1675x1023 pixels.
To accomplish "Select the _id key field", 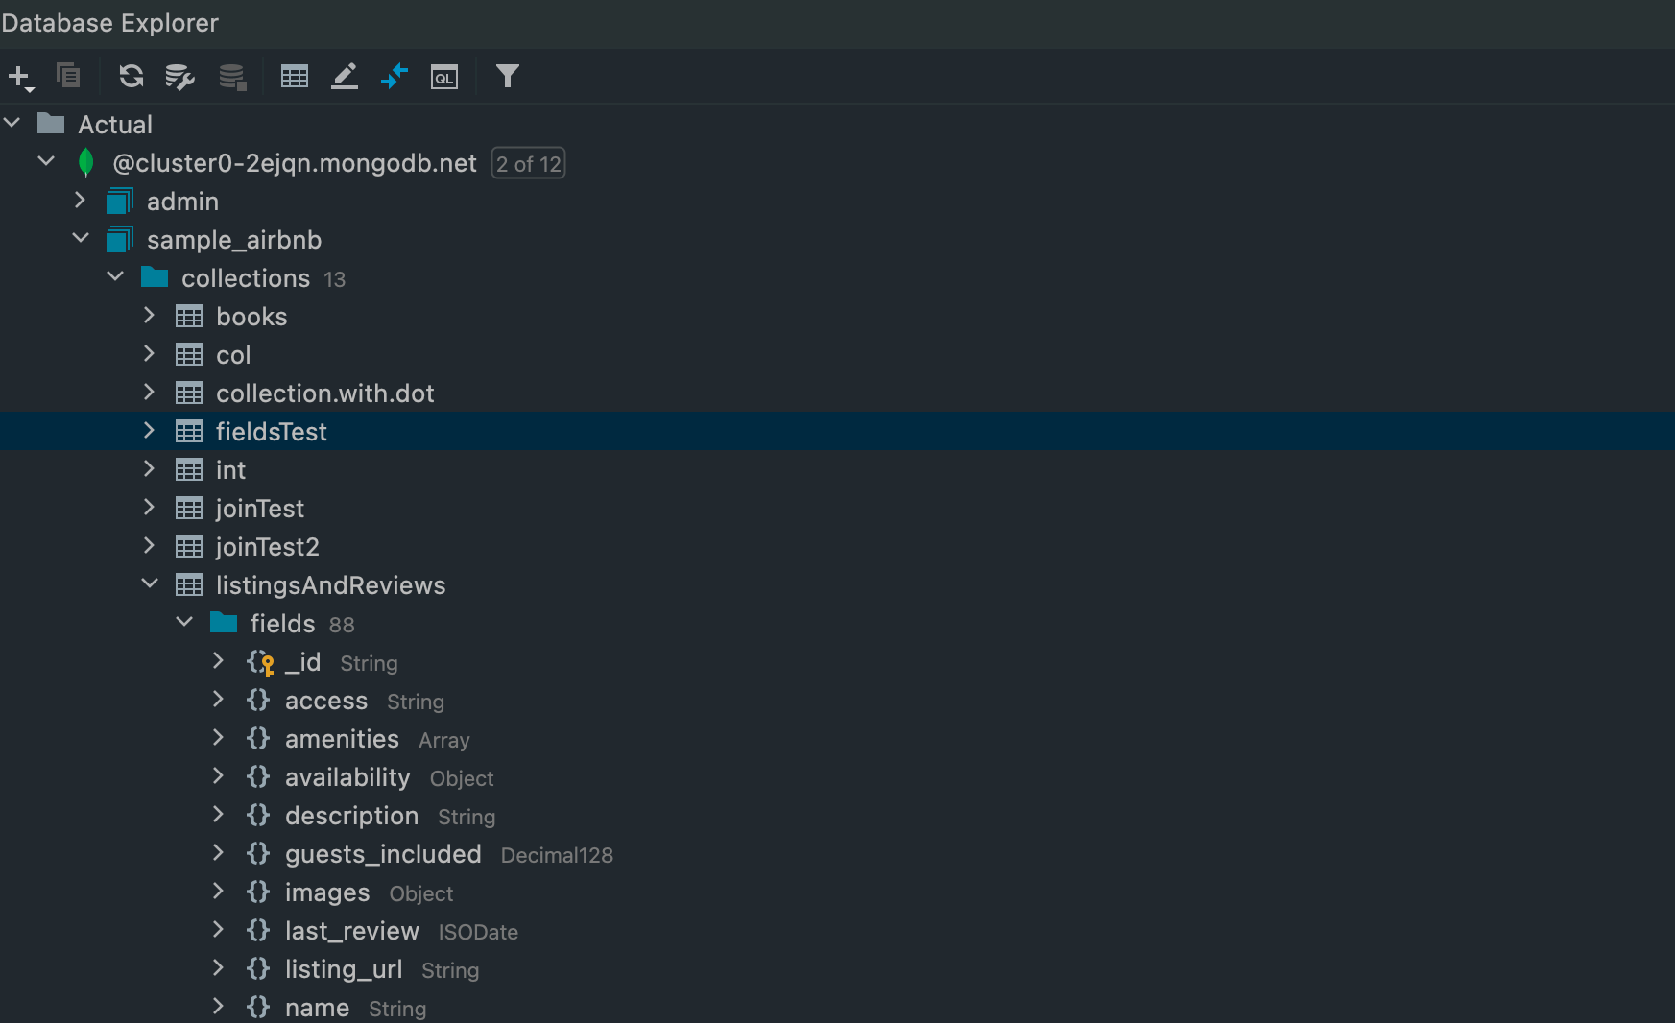I will point(301,662).
